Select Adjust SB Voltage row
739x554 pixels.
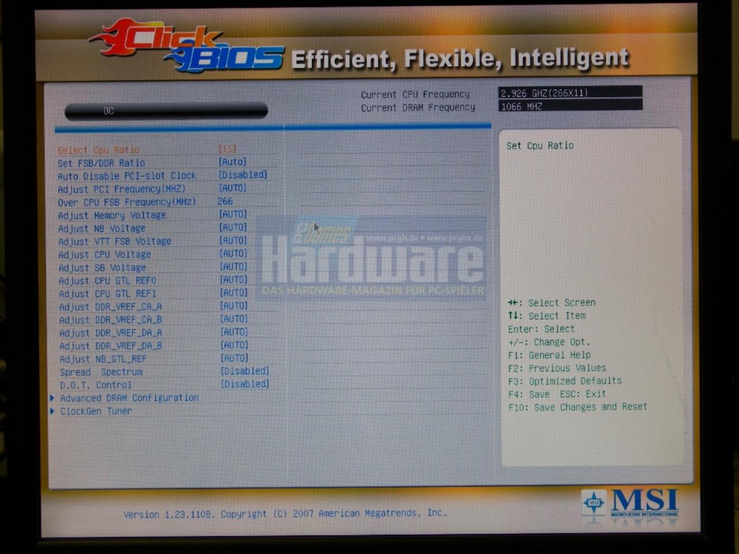click(x=102, y=268)
